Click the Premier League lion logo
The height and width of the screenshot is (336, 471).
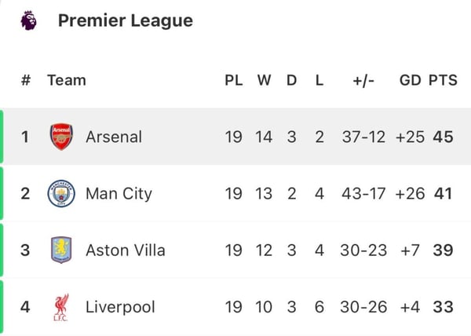point(28,20)
